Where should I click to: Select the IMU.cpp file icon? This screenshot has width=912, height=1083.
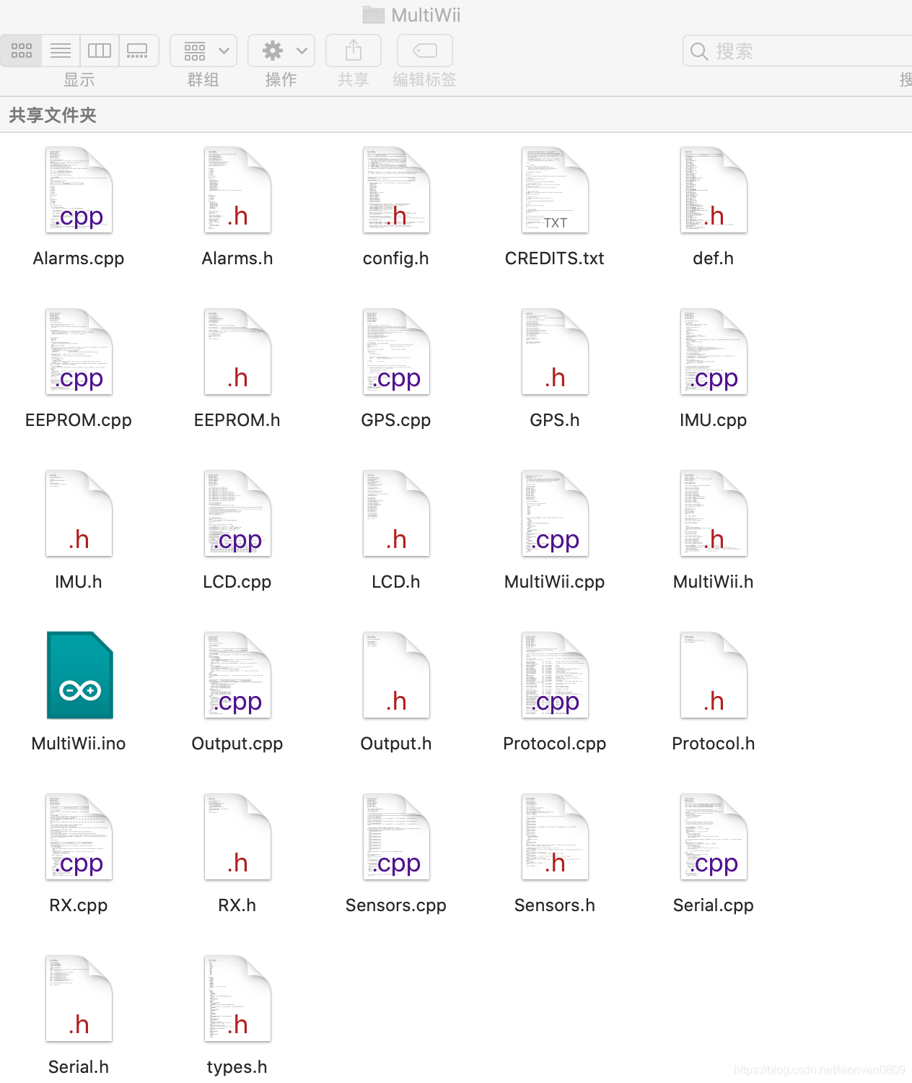[714, 352]
